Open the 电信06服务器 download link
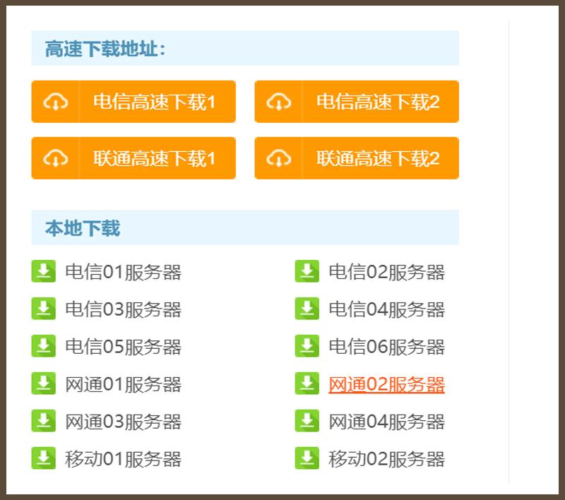The height and width of the screenshot is (500, 565). coord(386,347)
